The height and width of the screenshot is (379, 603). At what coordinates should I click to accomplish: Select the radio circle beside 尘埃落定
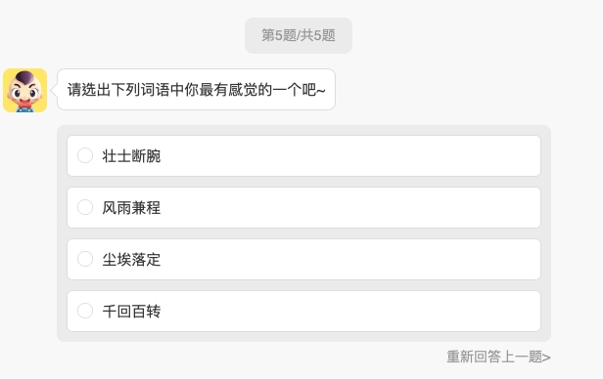[x=85, y=259]
